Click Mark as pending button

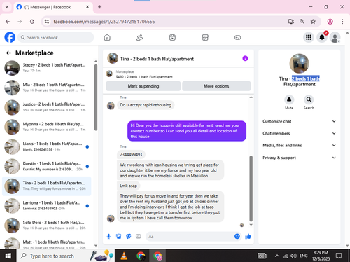point(143,86)
